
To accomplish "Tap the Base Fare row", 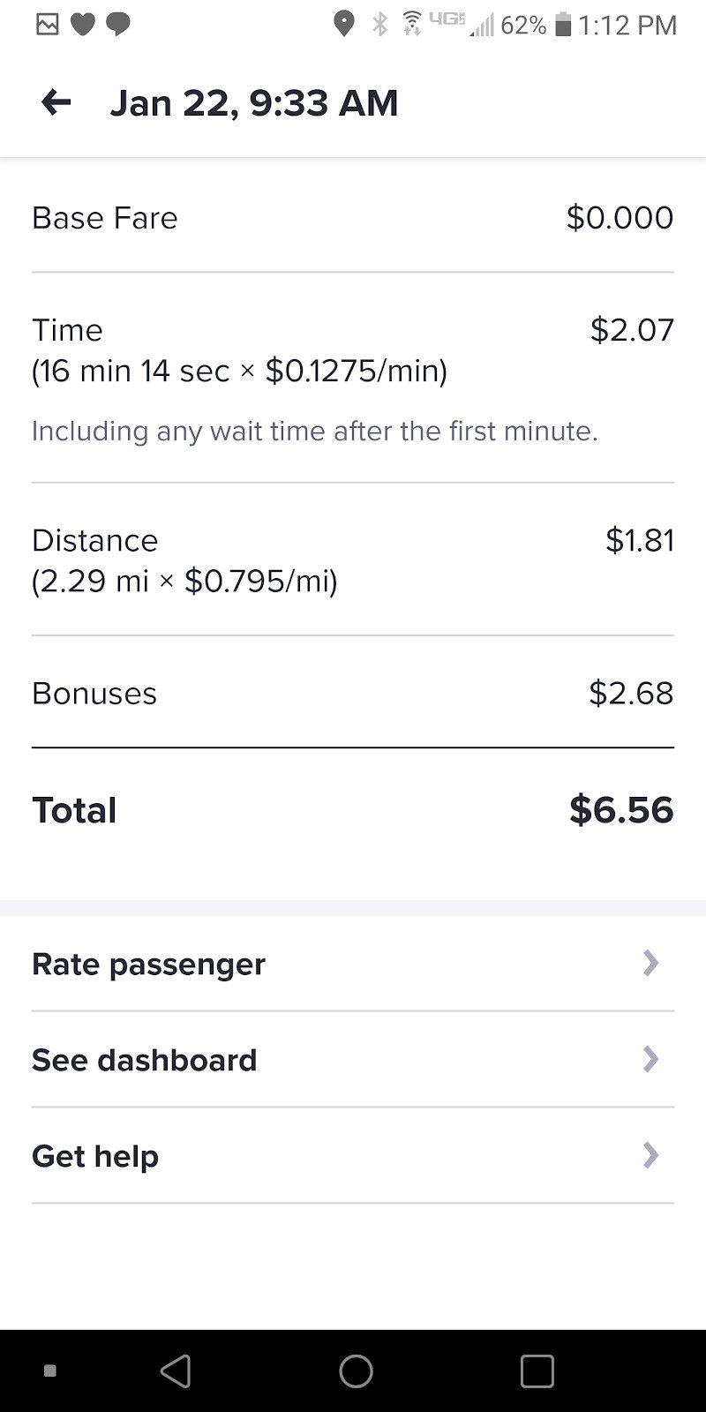I will point(353,218).
